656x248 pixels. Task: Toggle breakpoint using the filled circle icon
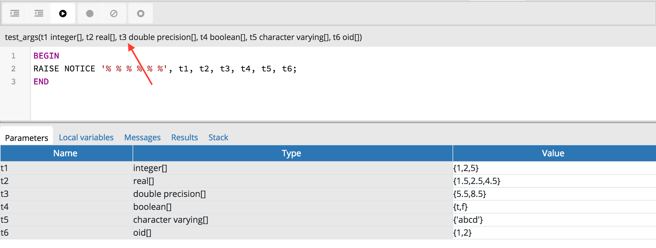90,14
